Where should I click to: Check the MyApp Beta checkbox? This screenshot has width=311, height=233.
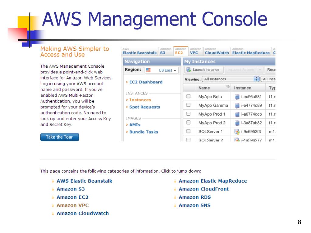tap(188, 96)
